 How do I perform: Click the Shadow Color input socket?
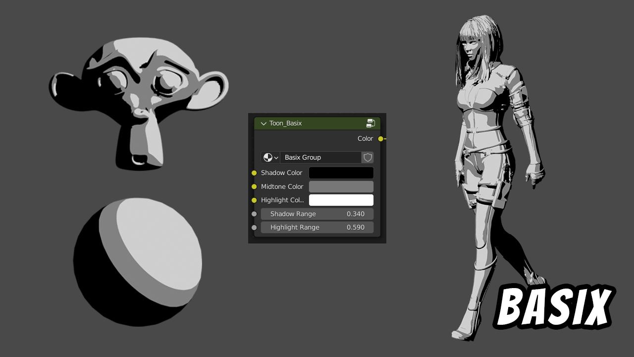(254, 173)
